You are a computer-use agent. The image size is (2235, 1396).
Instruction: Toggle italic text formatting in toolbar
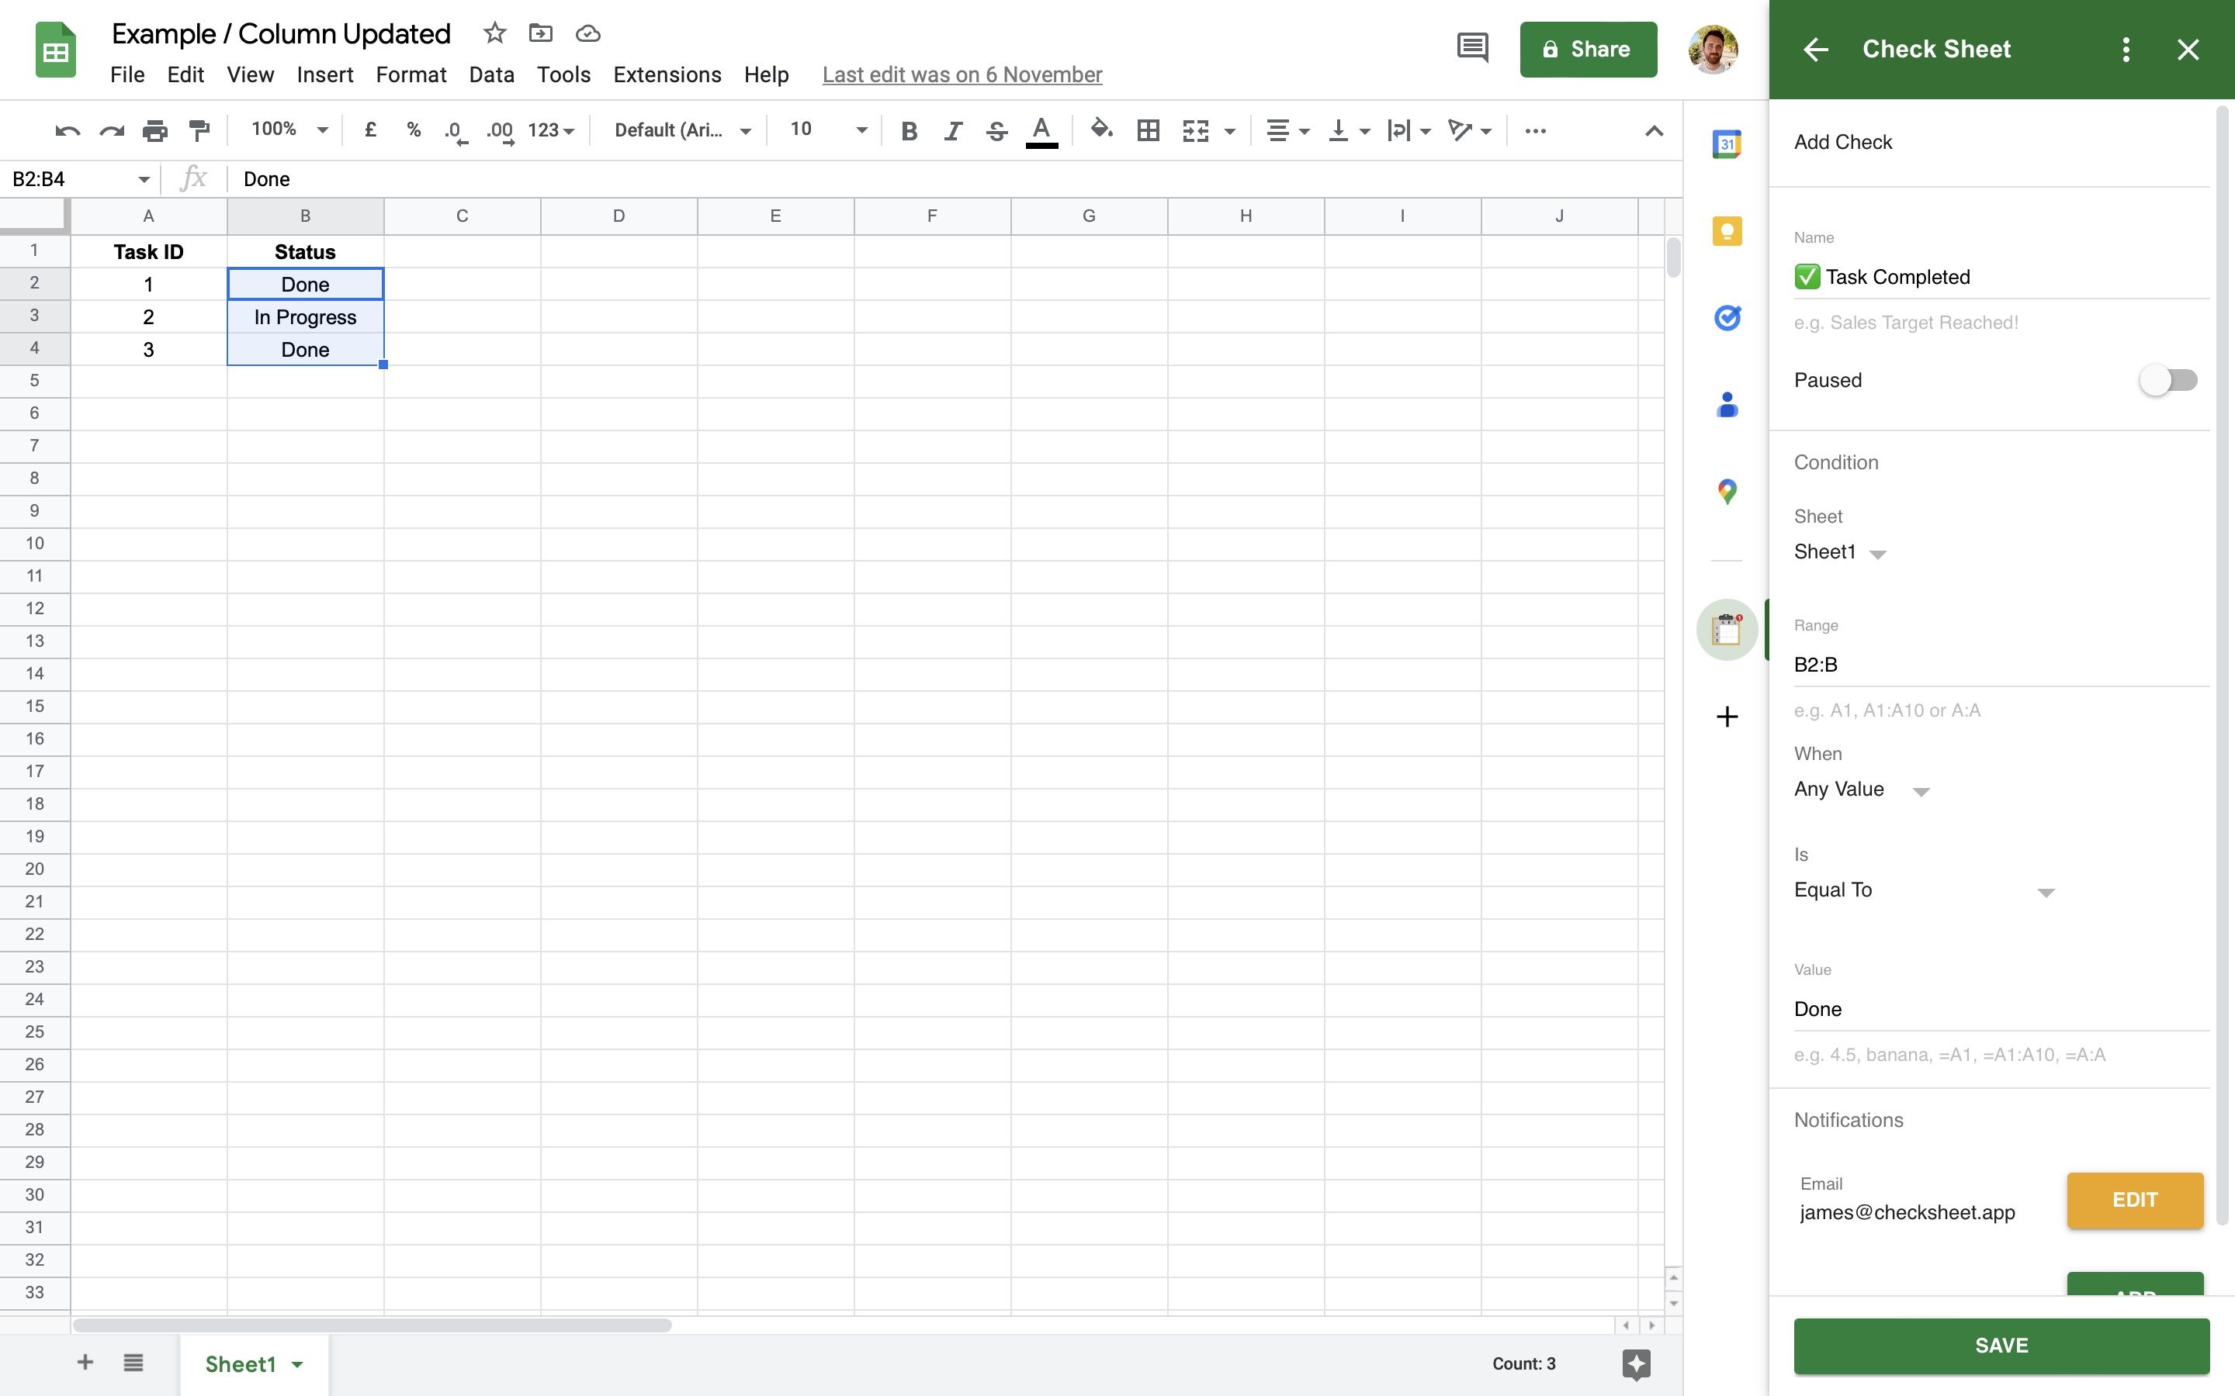(x=951, y=129)
